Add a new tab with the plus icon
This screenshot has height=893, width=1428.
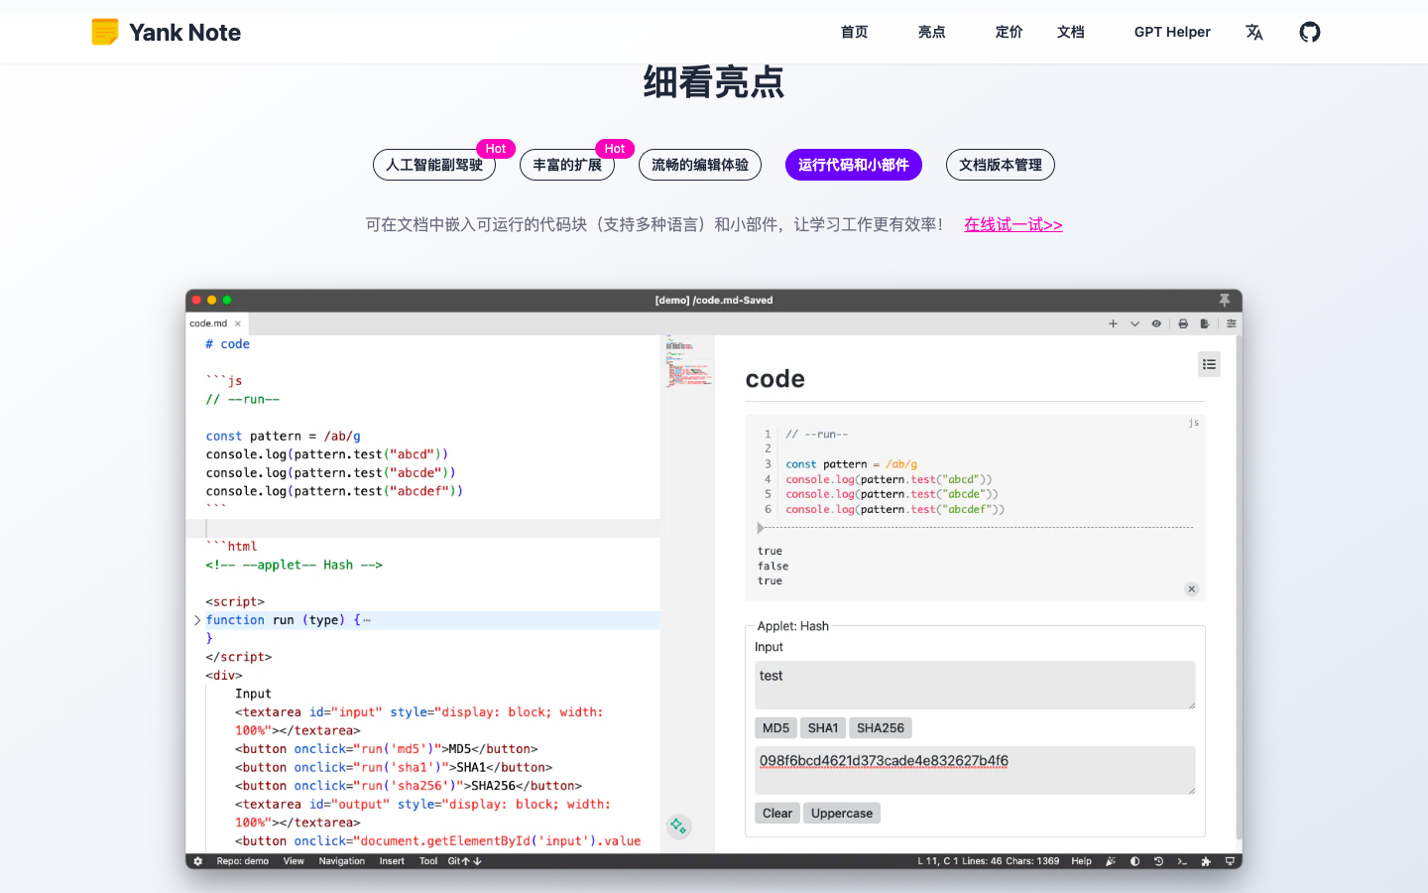click(x=1113, y=323)
